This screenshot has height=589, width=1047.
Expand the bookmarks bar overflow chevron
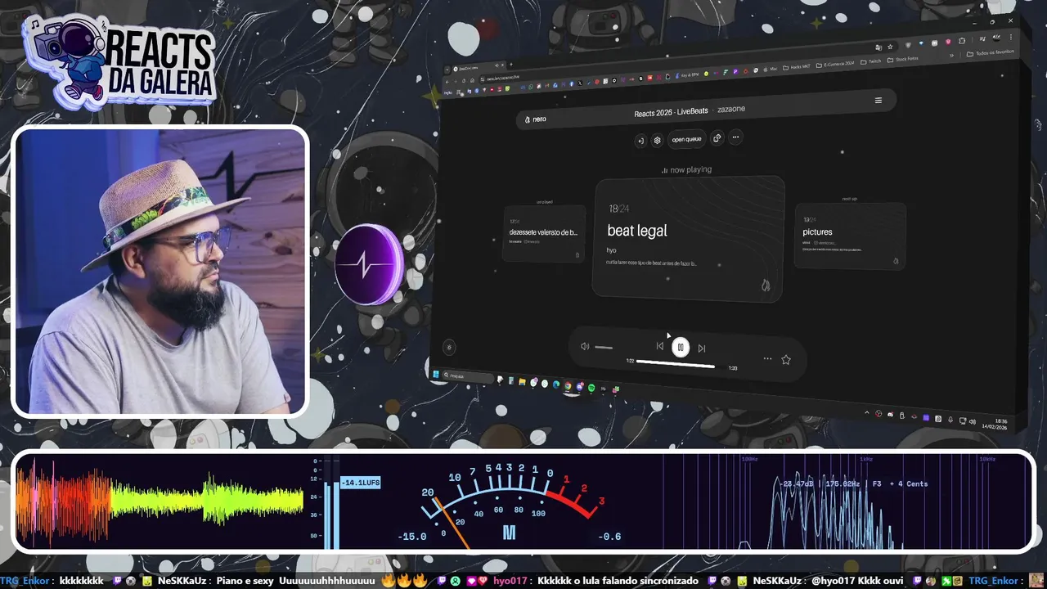(x=951, y=55)
